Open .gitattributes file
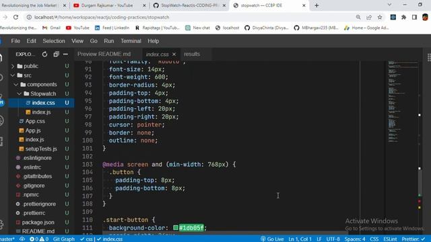This screenshot has width=431, height=242. [x=37, y=176]
